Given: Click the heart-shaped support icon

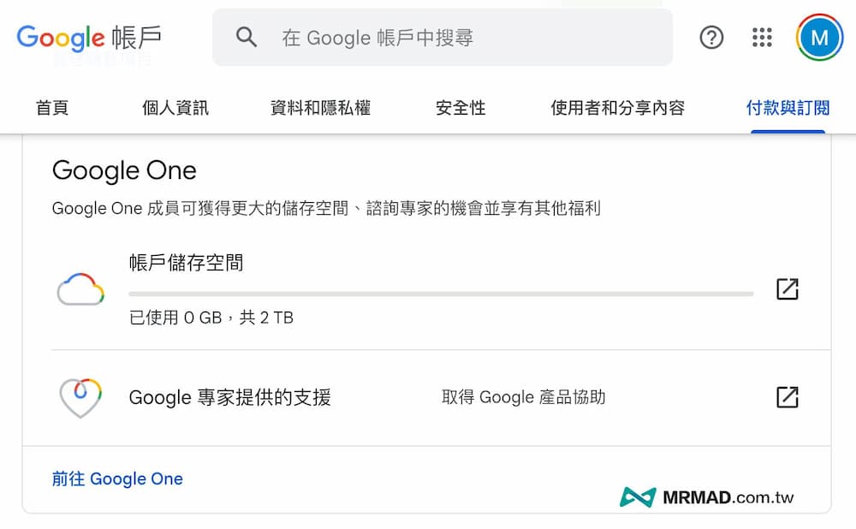Looking at the screenshot, I should (80, 397).
